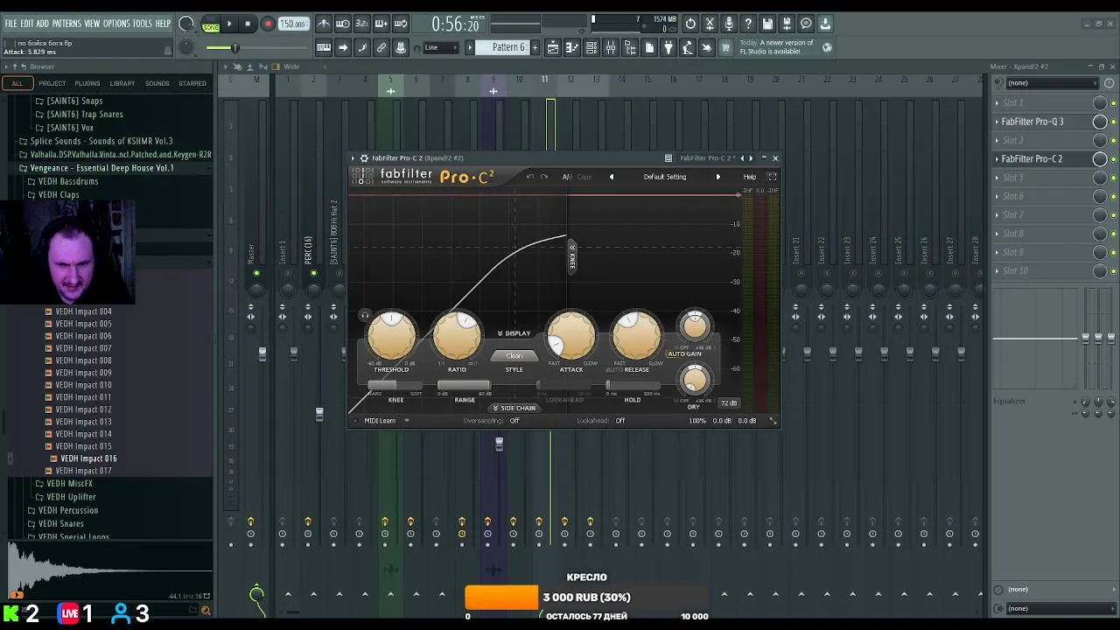Image resolution: width=1120 pixels, height=630 pixels.
Task: Toggle AUTO gain in Pro-C 2
Action: [677, 353]
